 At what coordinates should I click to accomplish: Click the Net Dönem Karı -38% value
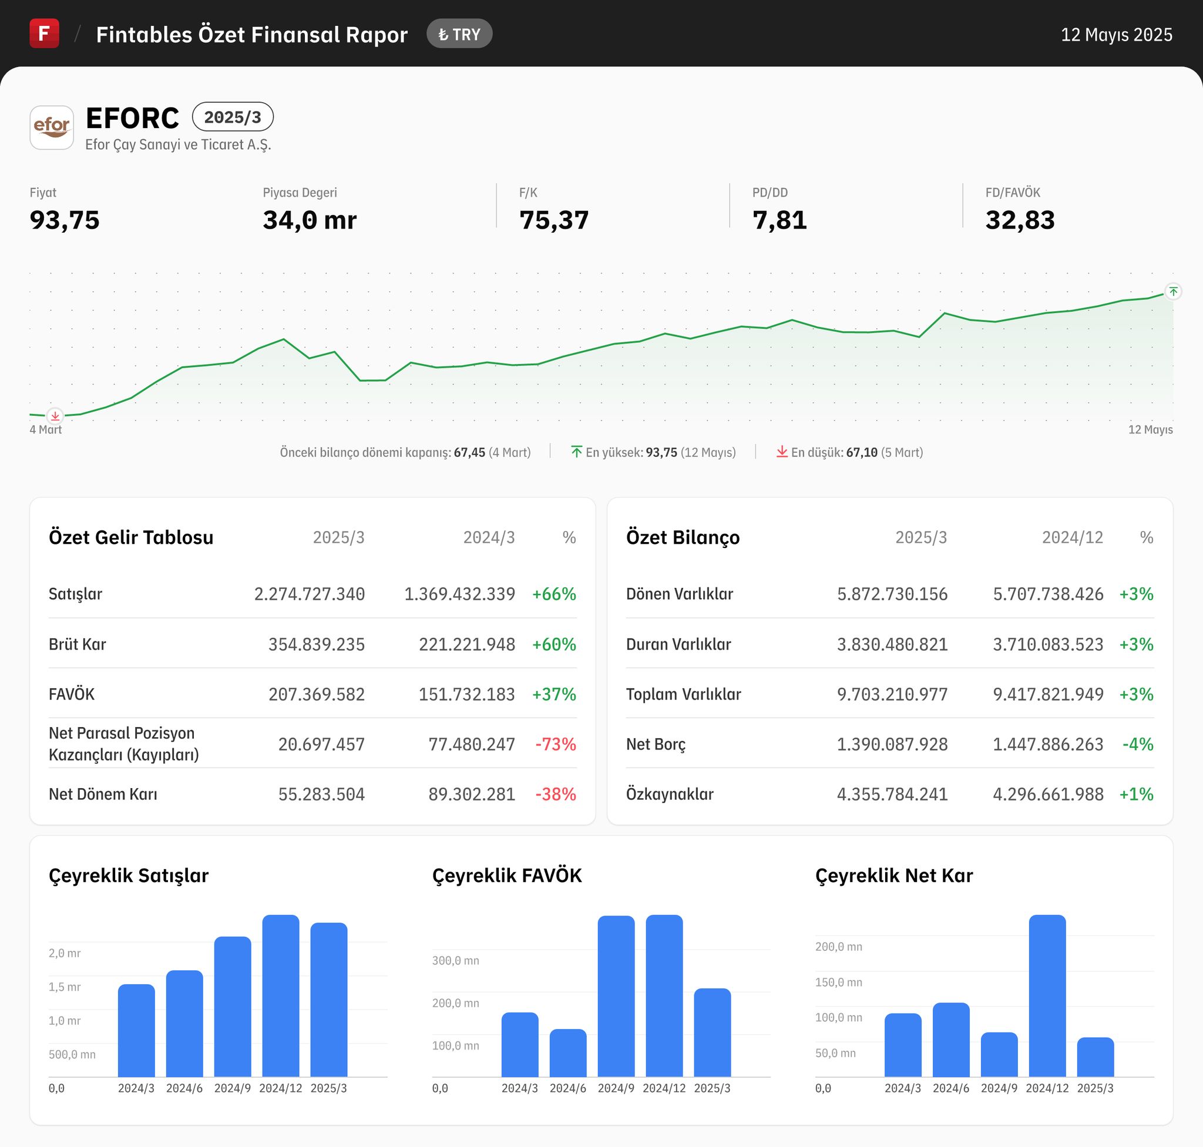click(555, 794)
